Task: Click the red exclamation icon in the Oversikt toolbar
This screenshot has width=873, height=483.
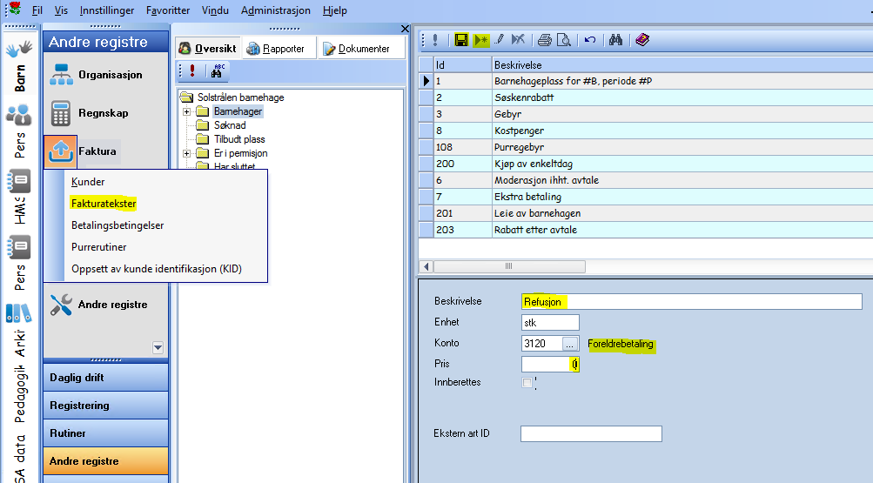Action: tap(192, 70)
